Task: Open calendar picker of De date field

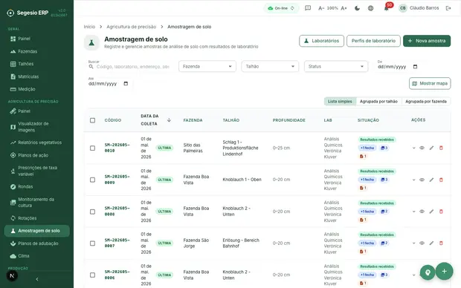Action: click(415, 67)
